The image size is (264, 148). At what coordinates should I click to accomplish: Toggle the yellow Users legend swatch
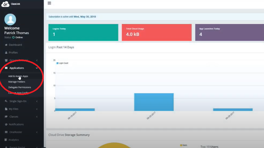[x=181, y=145]
